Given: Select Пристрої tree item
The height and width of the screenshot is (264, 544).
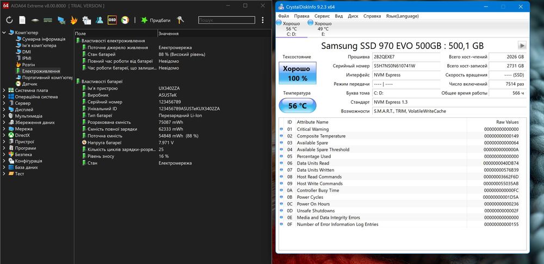Looking at the screenshot, I should click(x=24, y=142).
